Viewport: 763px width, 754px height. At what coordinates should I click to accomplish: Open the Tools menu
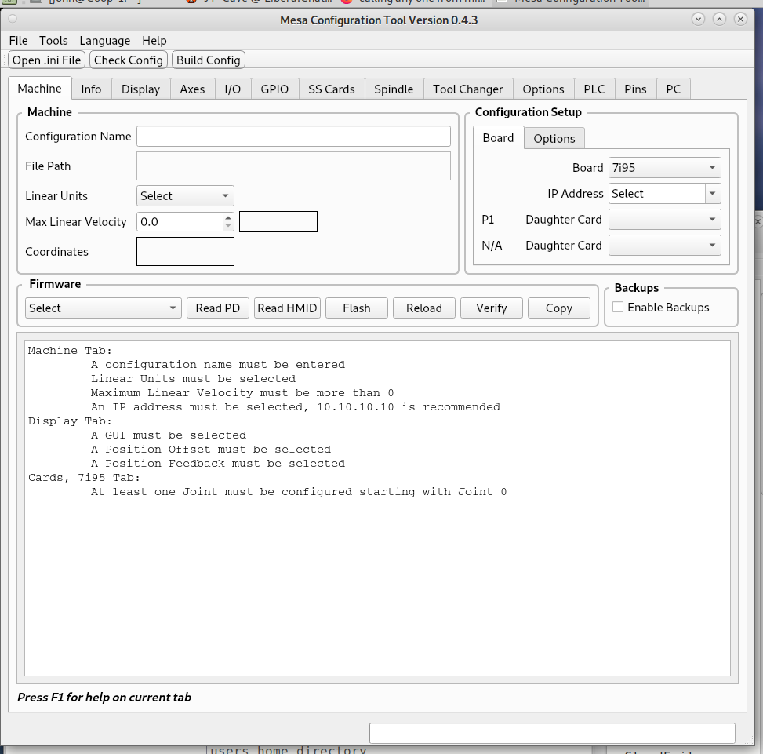53,40
